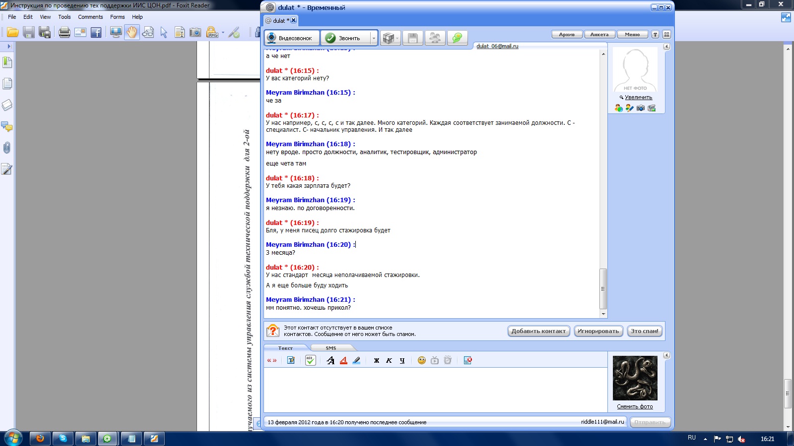This screenshot has height=446, width=794.
Task: Click in the message text input area
Action: click(x=435, y=390)
